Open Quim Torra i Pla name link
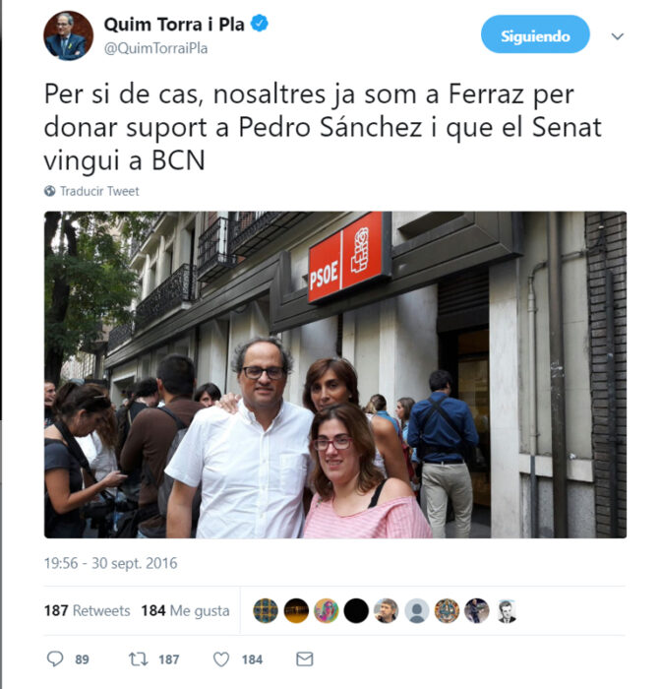Image resolution: width=661 pixels, height=689 pixels. (x=174, y=25)
